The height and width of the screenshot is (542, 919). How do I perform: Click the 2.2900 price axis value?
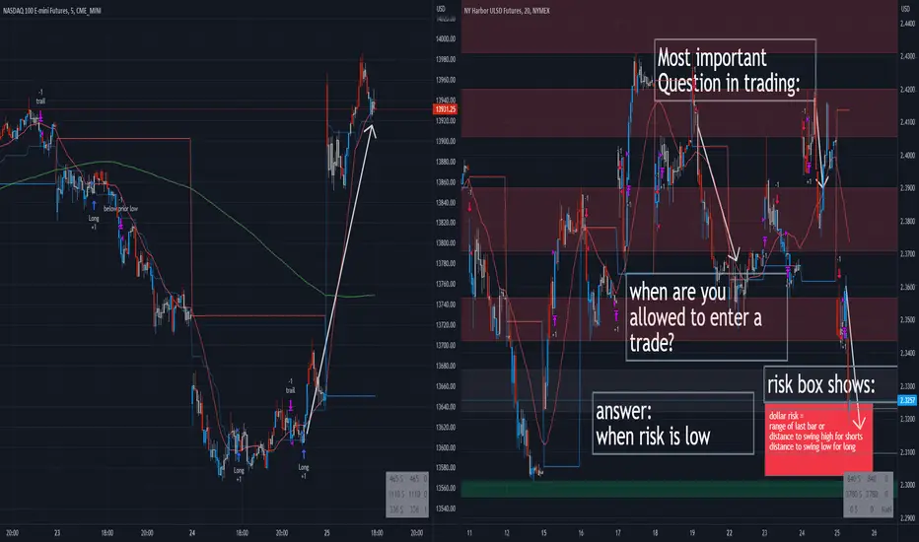pyautogui.click(x=907, y=518)
